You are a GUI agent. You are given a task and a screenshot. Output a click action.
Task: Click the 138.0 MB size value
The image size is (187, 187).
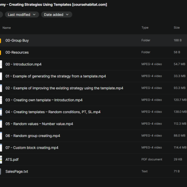(180, 112)
